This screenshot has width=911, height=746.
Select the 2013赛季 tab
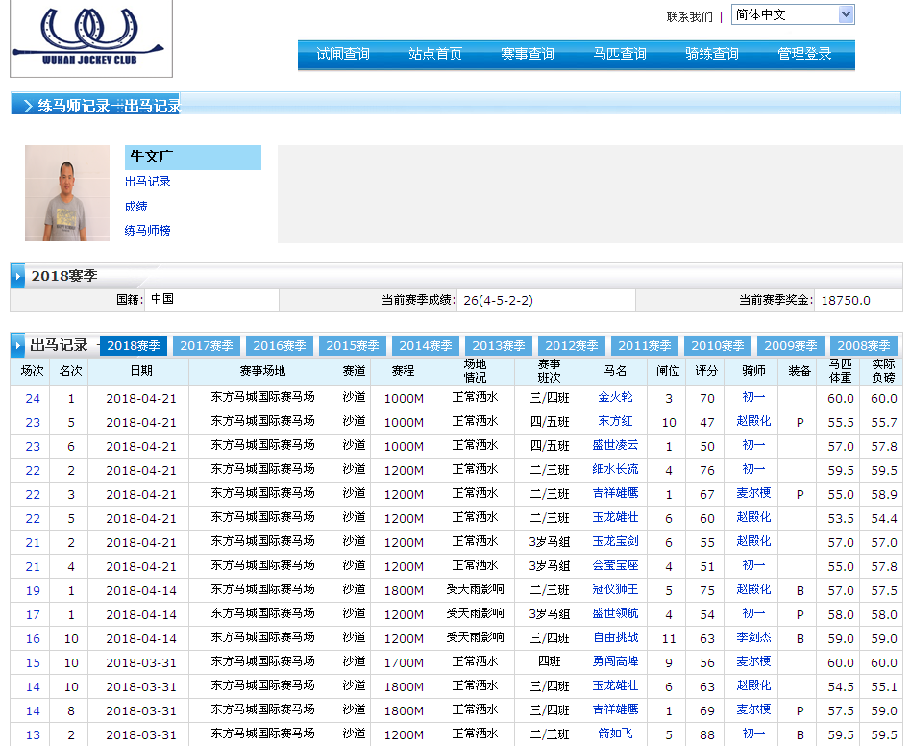coord(499,346)
